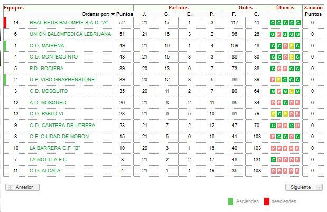Click the Anterior button's left arrow icon
The height and width of the screenshot is (212, 327).
click(11, 187)
